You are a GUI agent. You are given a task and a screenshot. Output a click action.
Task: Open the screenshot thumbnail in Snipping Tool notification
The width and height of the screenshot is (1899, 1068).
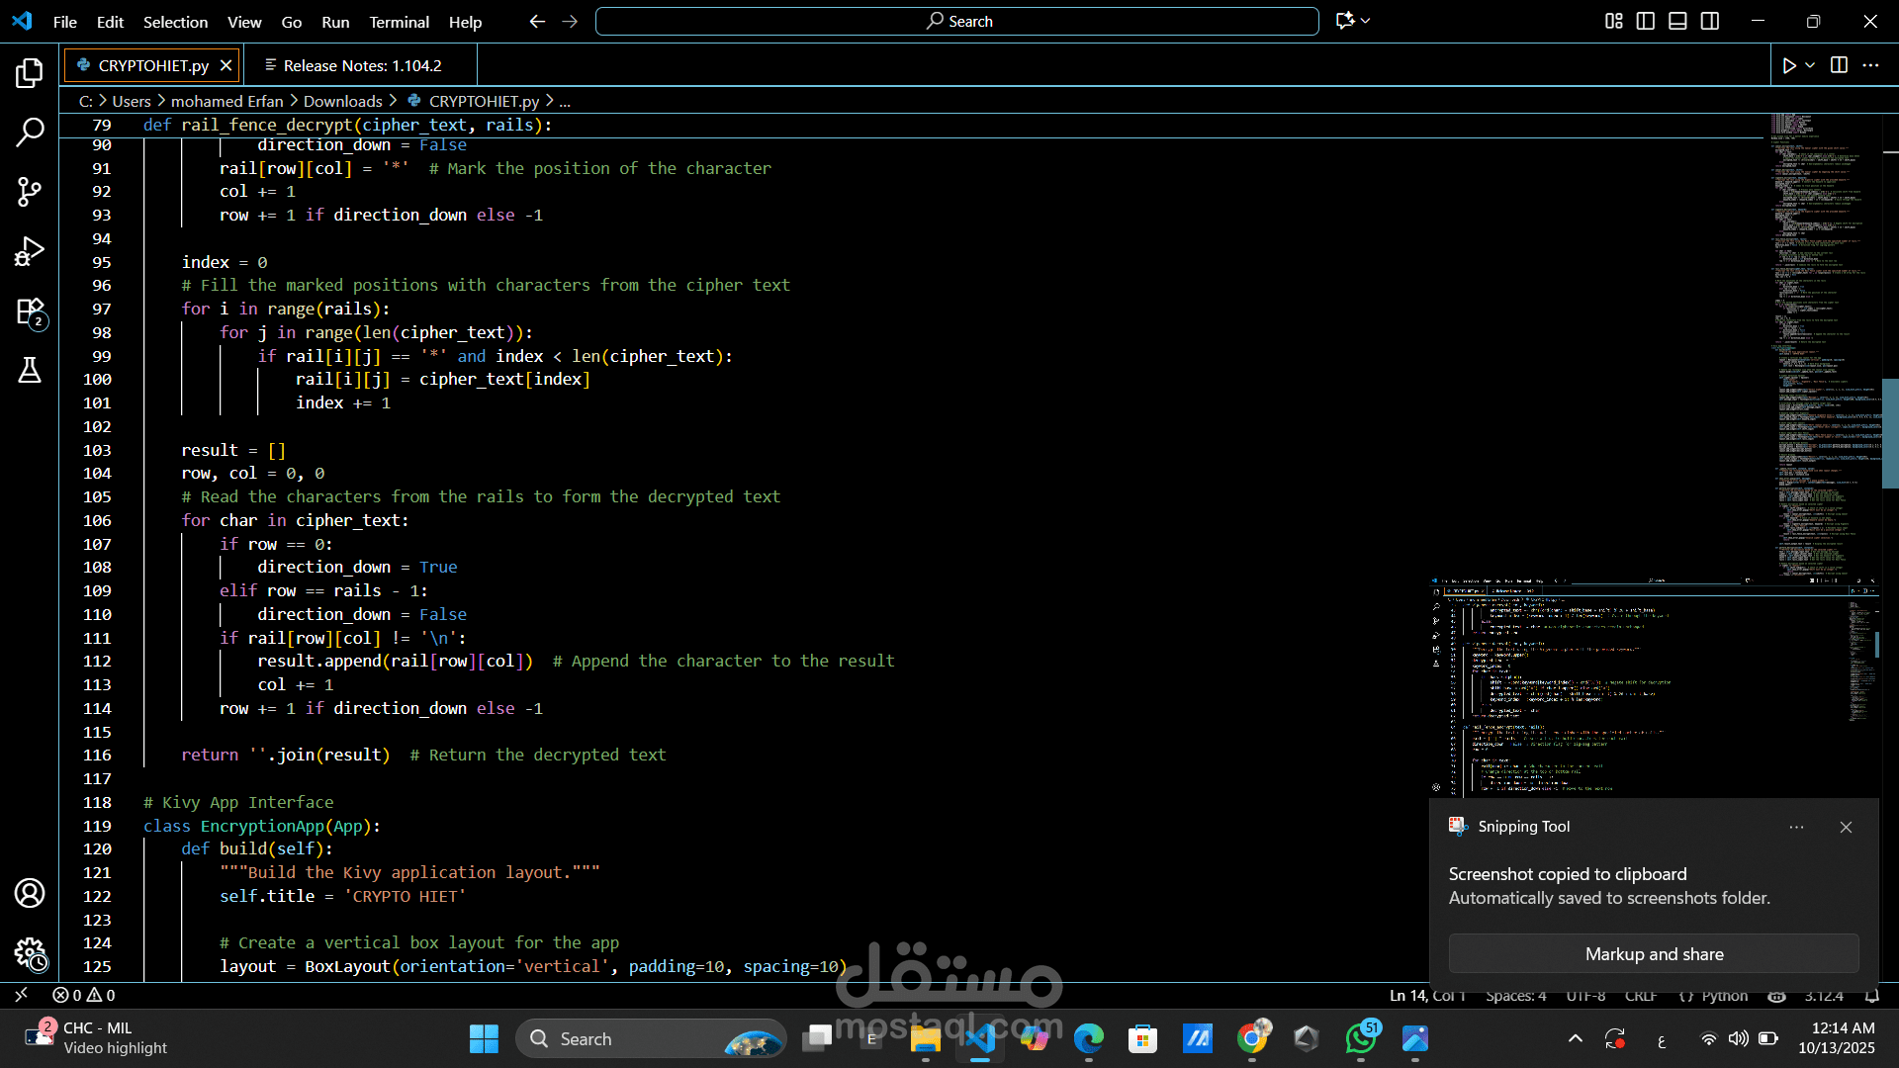(x=1654, y=687)
